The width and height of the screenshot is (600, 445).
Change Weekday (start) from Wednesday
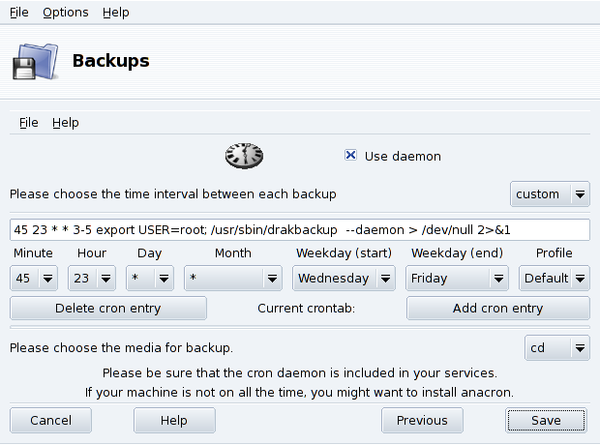tap(345, 279)
